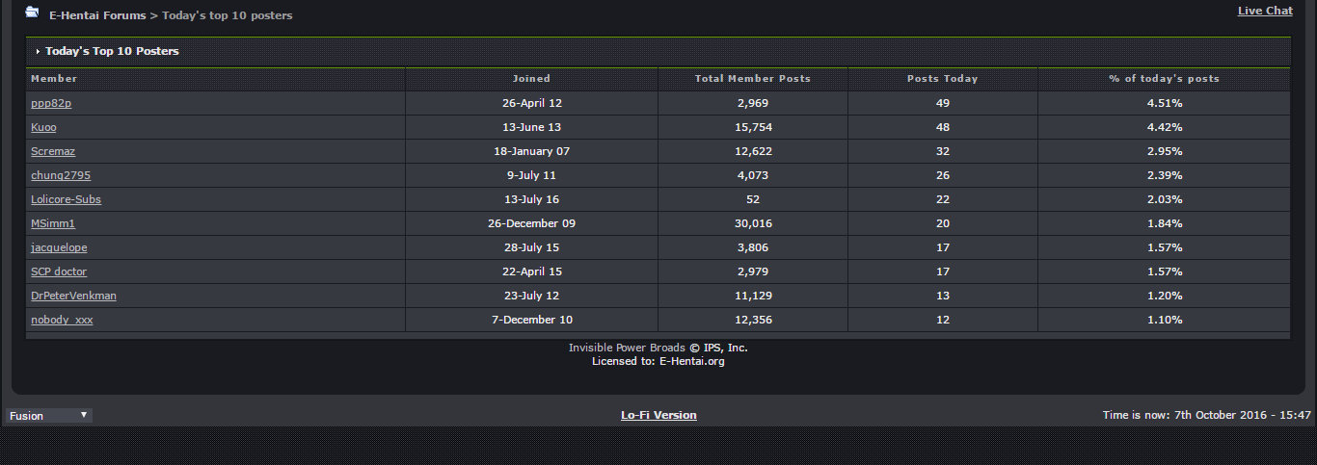Open jacquelope's profile
The height and width of the screenshot is (465, 1317).
point(59,247)
